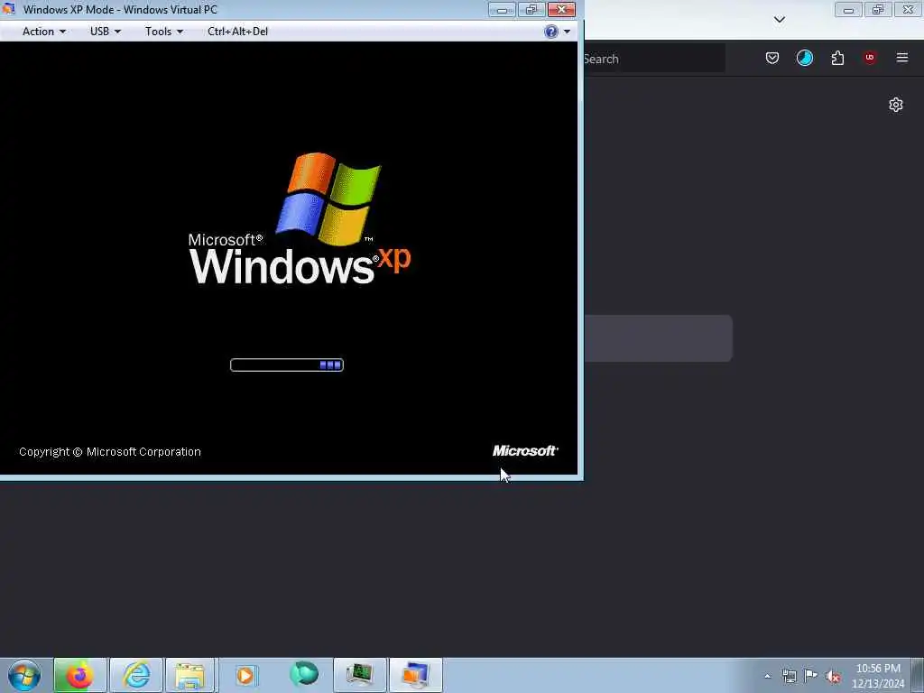Click the round blue profile icon in Firefox
The width and height of the screenshot is (924, 693).
click(x=804, y=58)
